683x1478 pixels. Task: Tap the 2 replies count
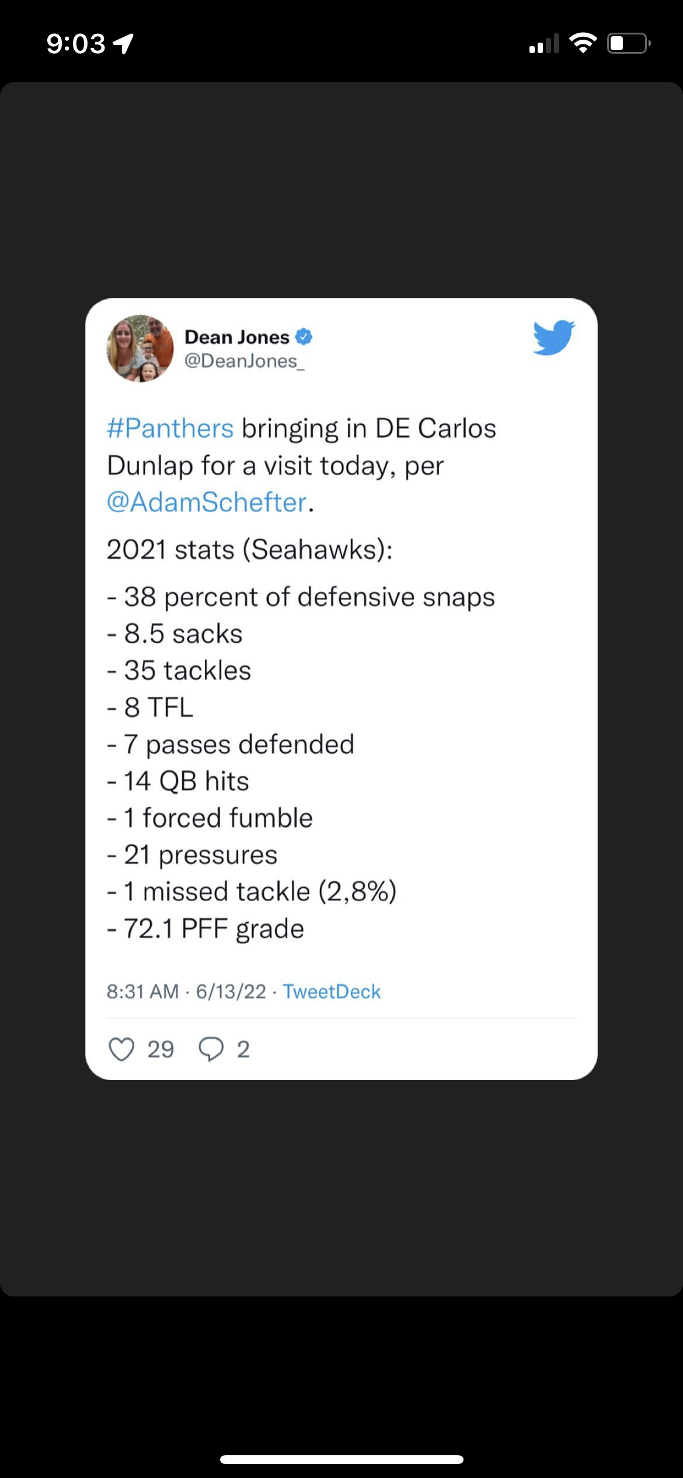pyautogui.click(x=243, y=1049)
